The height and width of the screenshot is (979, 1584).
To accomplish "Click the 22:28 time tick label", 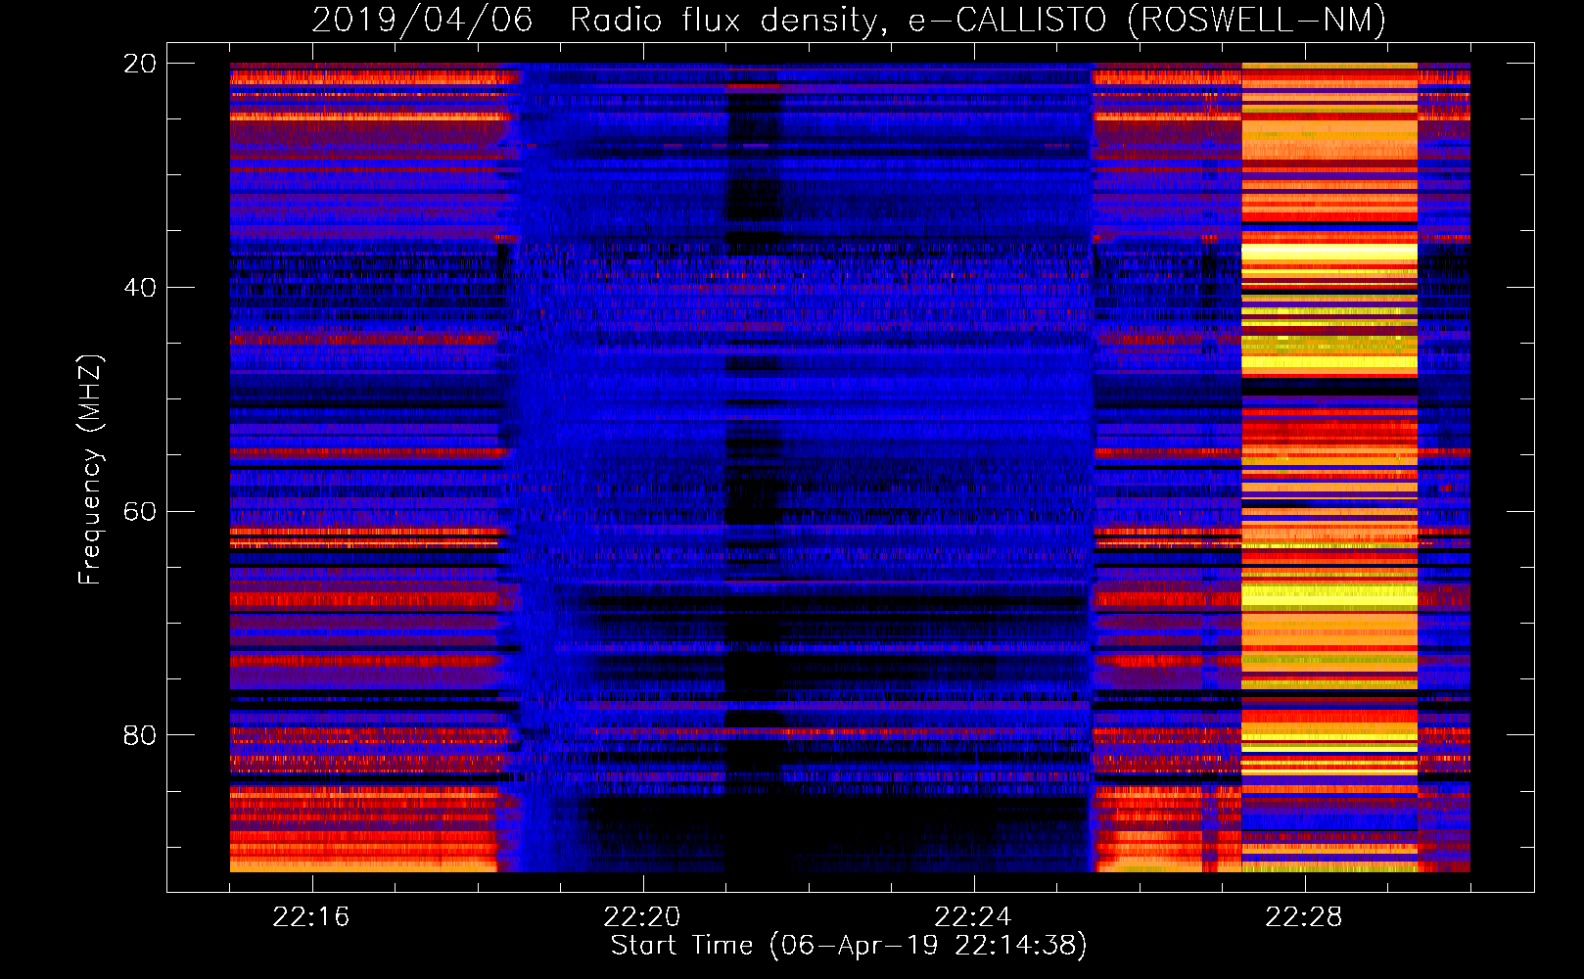I will pos(1304,917).
